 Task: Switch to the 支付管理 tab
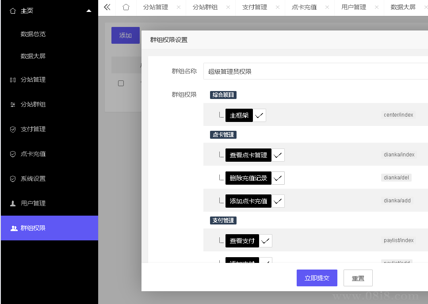(x=255, y=8)
